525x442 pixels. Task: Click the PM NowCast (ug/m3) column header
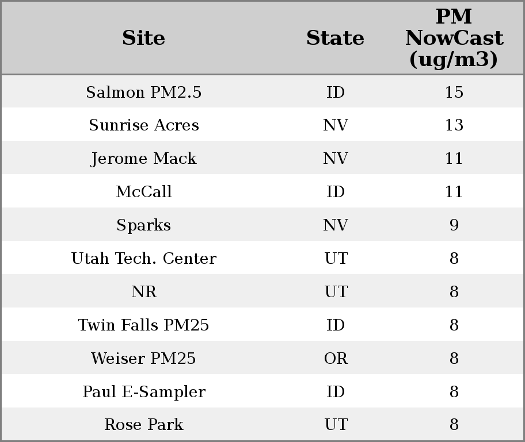[x=454, y=38]
